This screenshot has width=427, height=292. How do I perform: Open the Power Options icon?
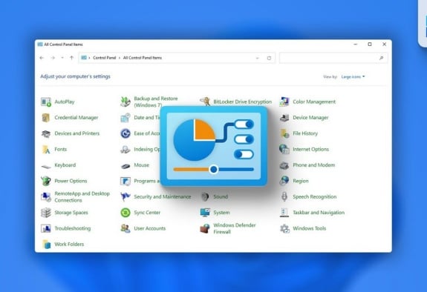click(46, 181)
